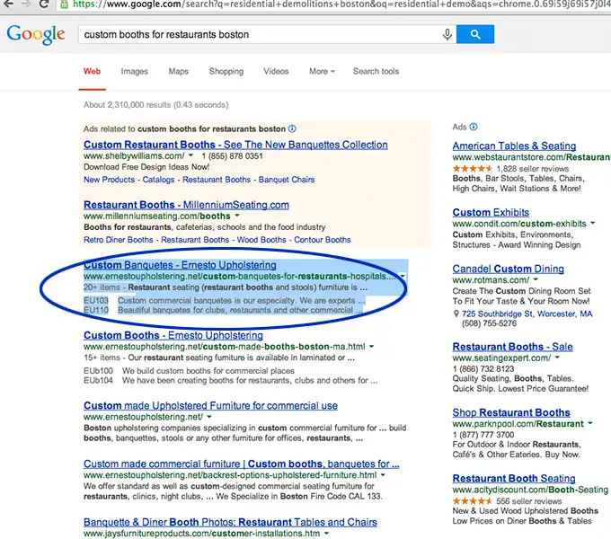Expand arrow beside www.ernestoupholstering.net/ URL
The height and width of the screenshot is (539, 611).
tap(208, 418)
